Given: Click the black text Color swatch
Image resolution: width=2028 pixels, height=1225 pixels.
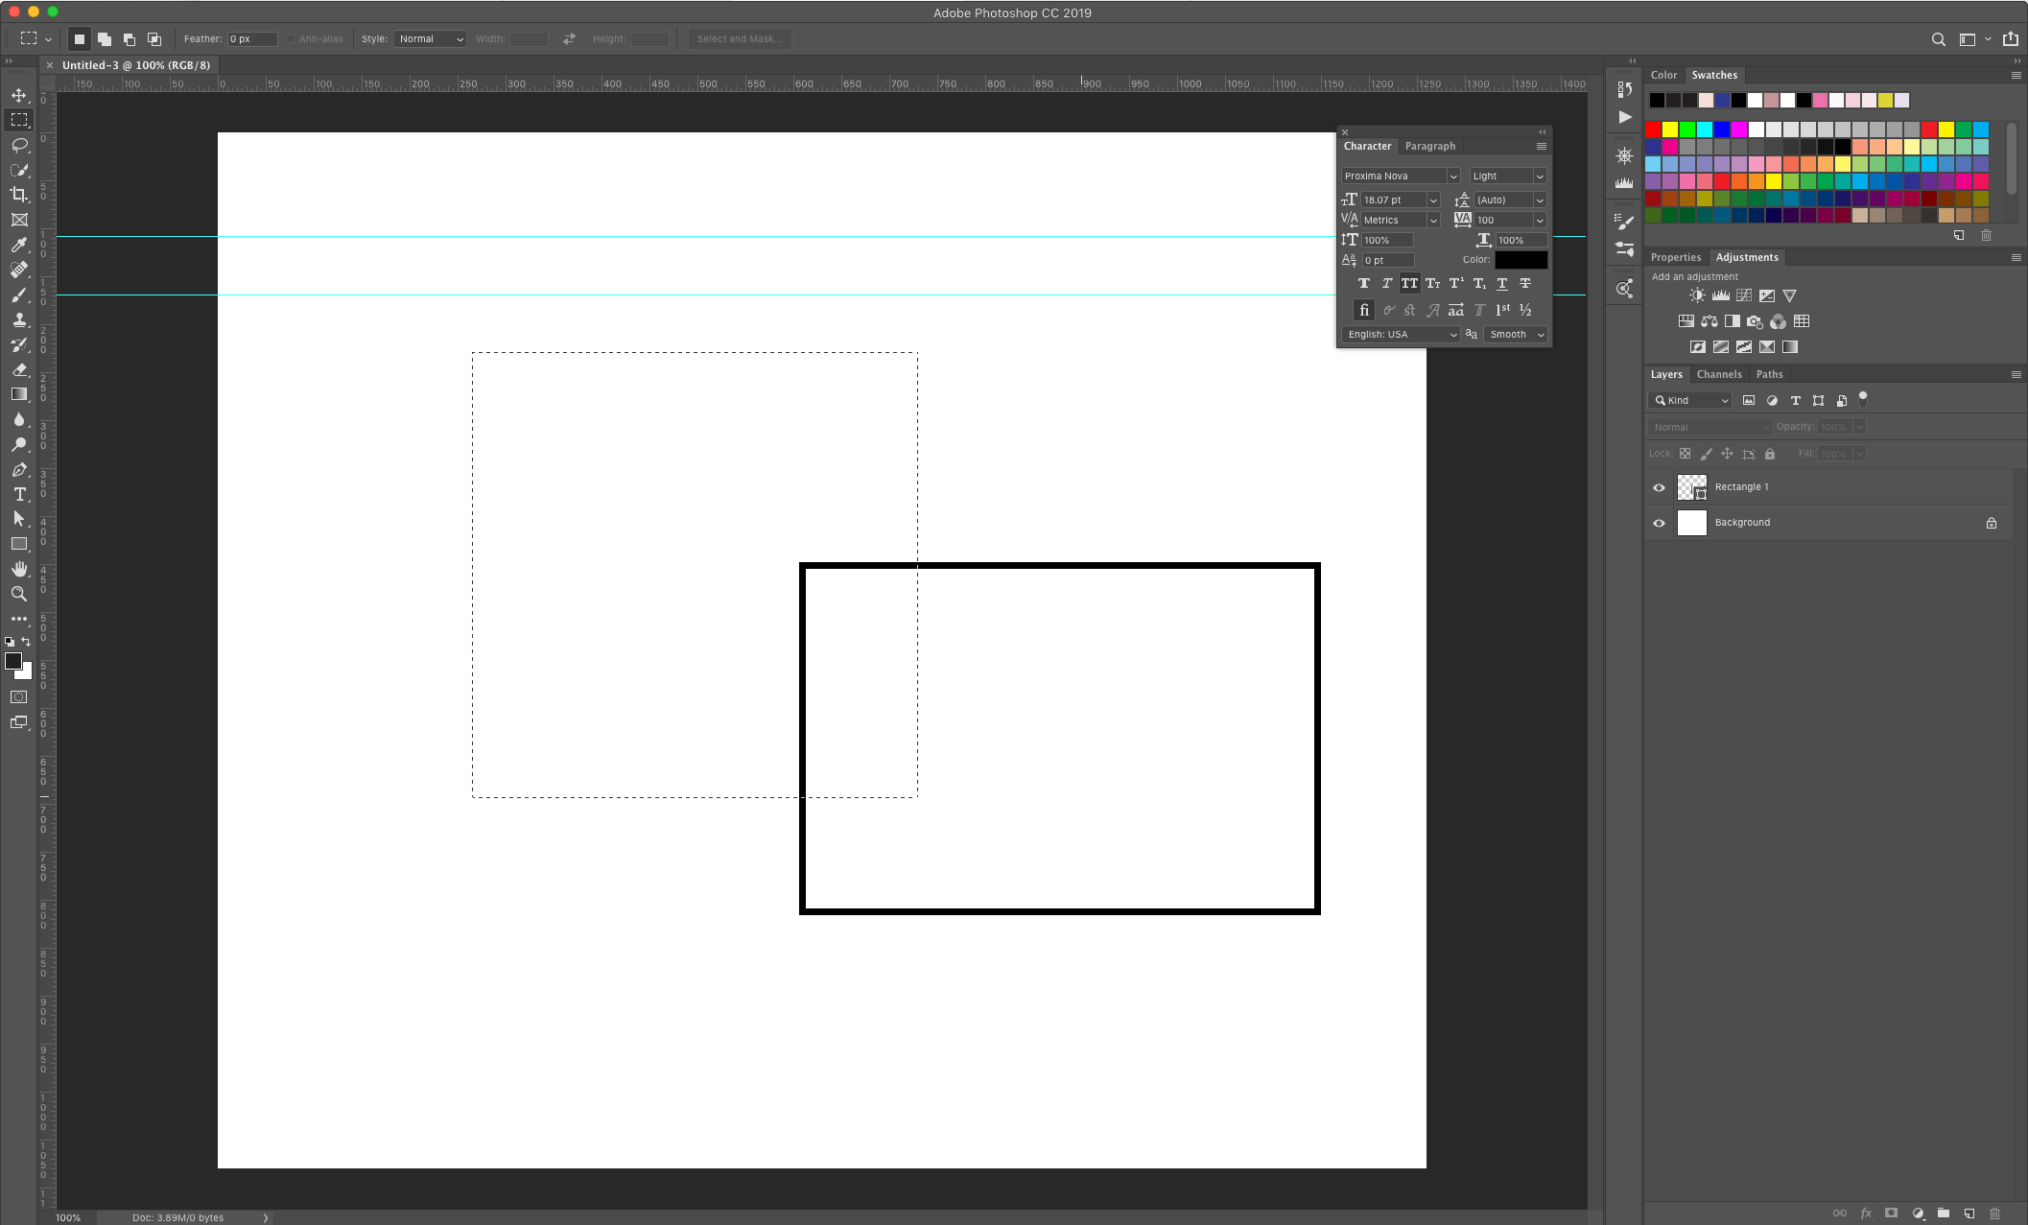Looking at the screenshot, I should pyautogui.click(x=1521, y=260).
